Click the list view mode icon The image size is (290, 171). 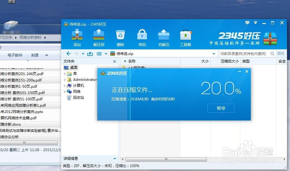pos(99,54)
